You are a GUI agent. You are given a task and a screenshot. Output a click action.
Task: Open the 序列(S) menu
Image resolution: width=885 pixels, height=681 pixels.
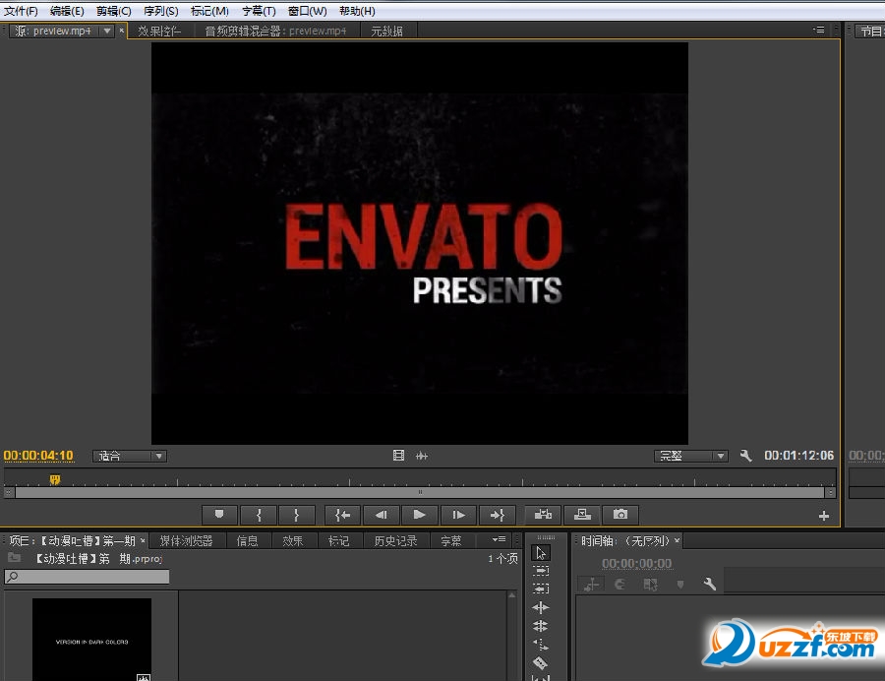160,11
